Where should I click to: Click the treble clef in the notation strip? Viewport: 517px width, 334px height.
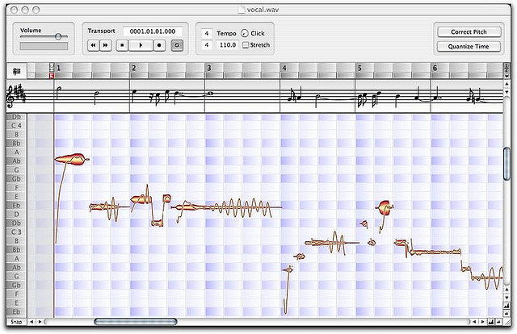tap(11, 96)
